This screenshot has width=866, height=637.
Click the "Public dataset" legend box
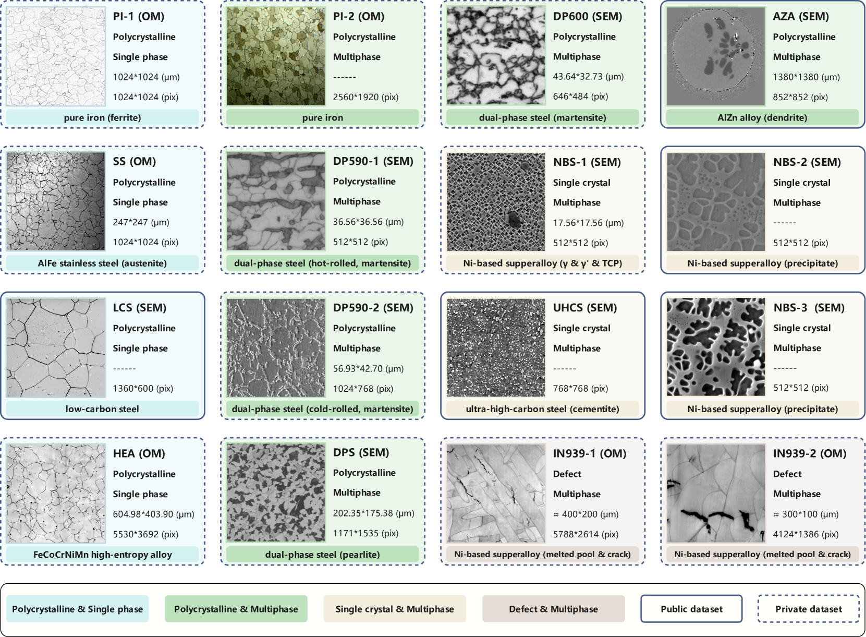[691, 609]
